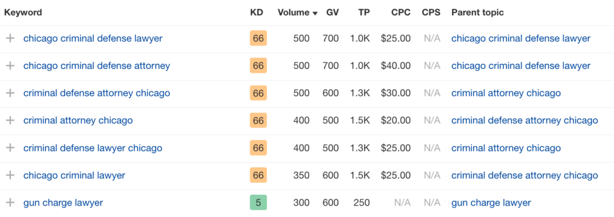Click plus icon beside chicago criminal defense attorney
Image resolution: width=614 pixels, height=217 pixels.
[10, 66]
